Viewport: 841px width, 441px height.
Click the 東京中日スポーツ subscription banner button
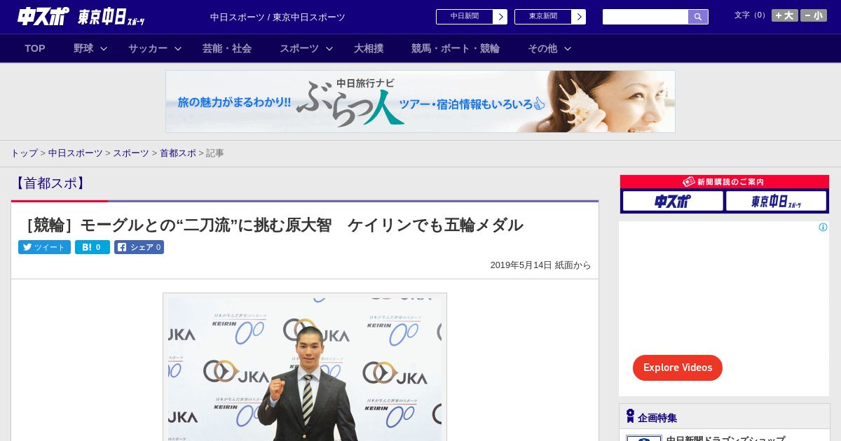tap(777, 201)
